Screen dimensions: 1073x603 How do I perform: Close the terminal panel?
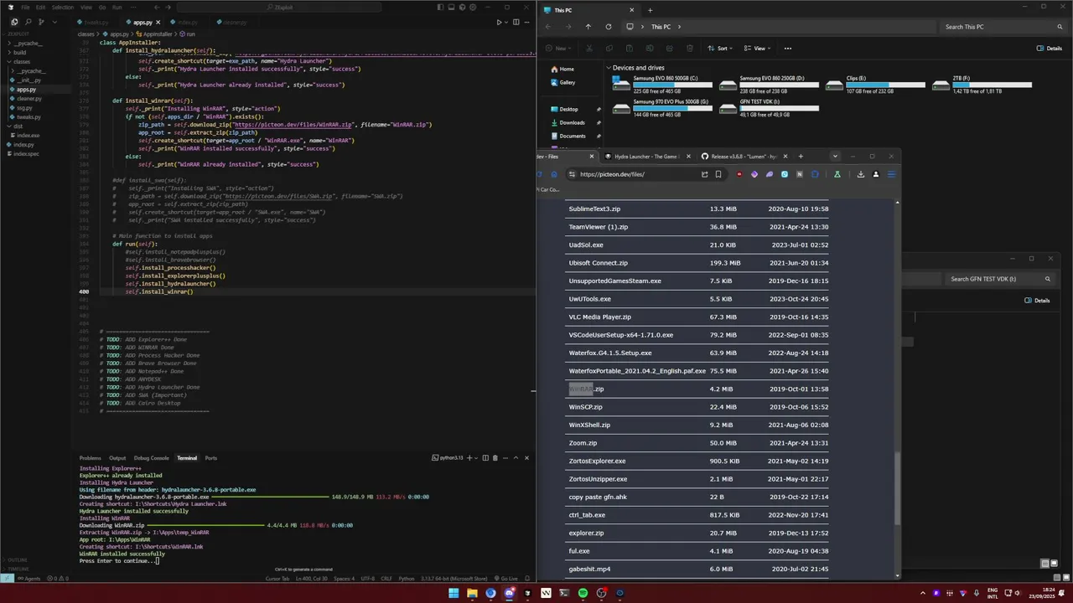[526, 458]
